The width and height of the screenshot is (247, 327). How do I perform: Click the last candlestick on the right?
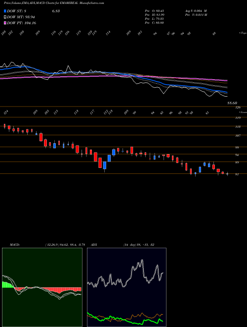coord(227,174)
